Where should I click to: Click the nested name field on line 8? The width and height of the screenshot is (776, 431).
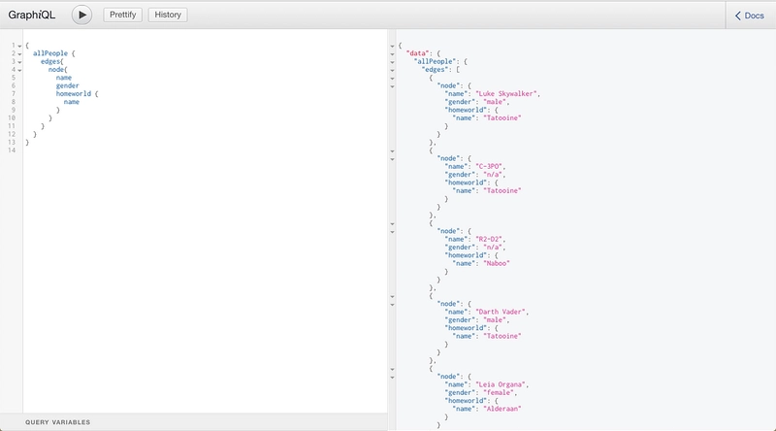(x=71, y=102)
